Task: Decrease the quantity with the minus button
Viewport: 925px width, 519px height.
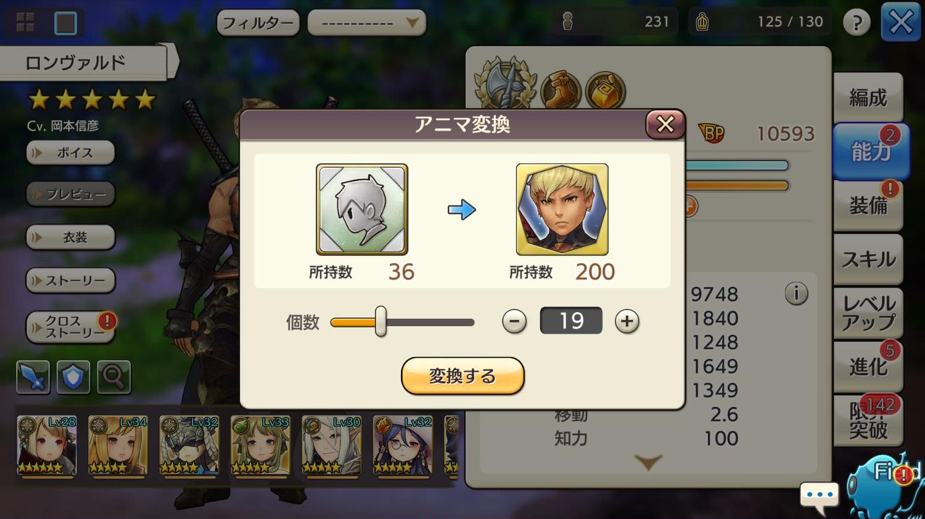Action: tap(514, 321)
